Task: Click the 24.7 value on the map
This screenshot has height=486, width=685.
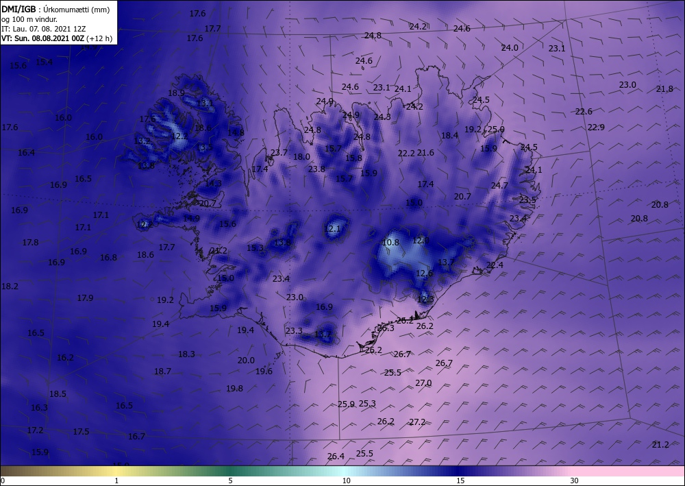Action: point(499,185)
